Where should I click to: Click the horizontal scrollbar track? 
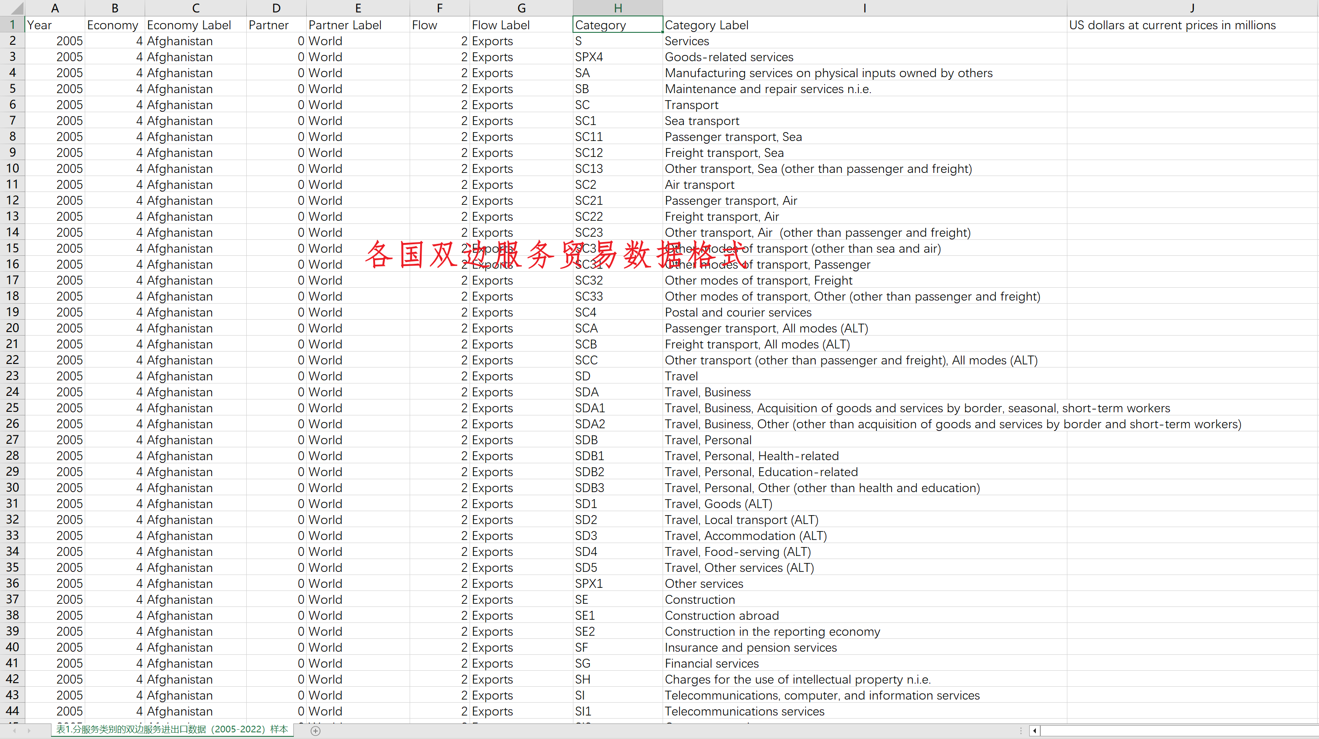coord(1178,731)
